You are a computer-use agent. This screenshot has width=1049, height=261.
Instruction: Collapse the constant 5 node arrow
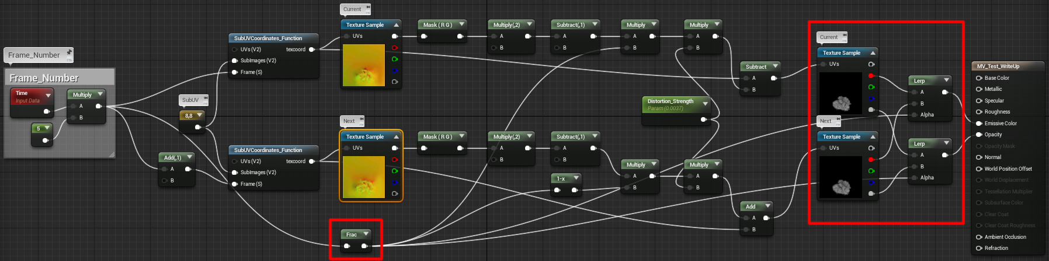(47, 128)
